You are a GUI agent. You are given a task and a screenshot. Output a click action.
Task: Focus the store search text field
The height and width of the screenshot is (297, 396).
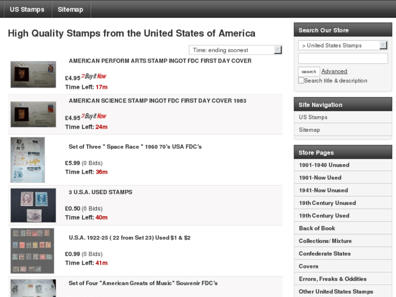(343, 58)
